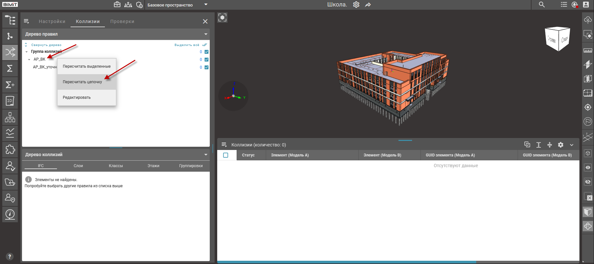Collapse the Группа коллизий tree node
The image size is (594, 264).
pyautogui.click(x=27, y=52)
